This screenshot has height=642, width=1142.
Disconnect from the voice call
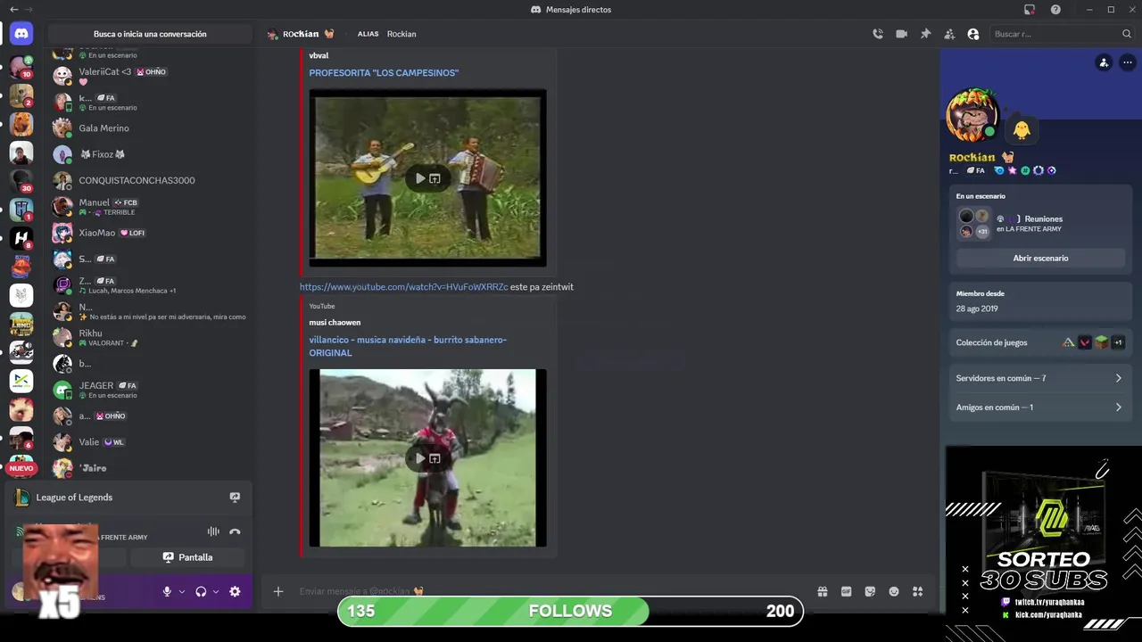tap(235, 531)
